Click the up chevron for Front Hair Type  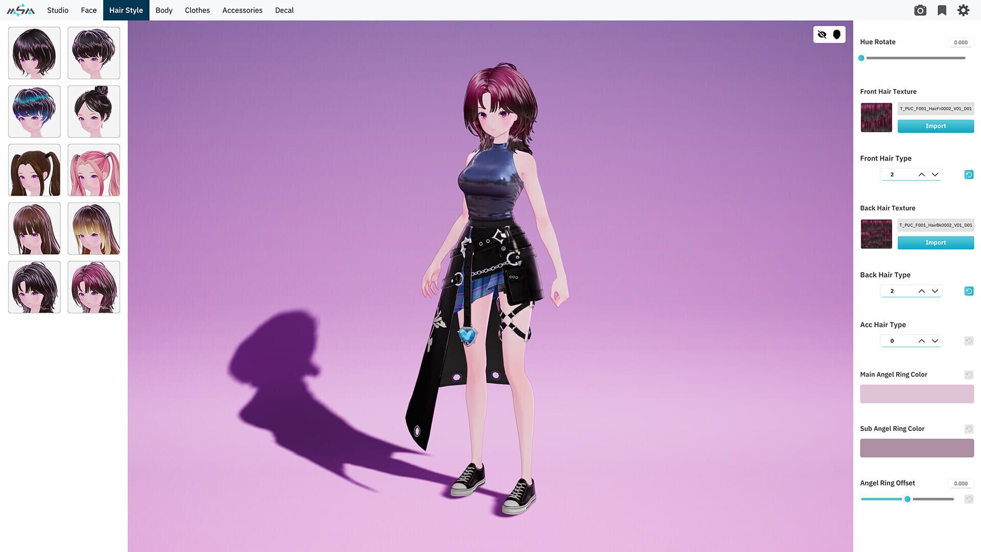922,174
